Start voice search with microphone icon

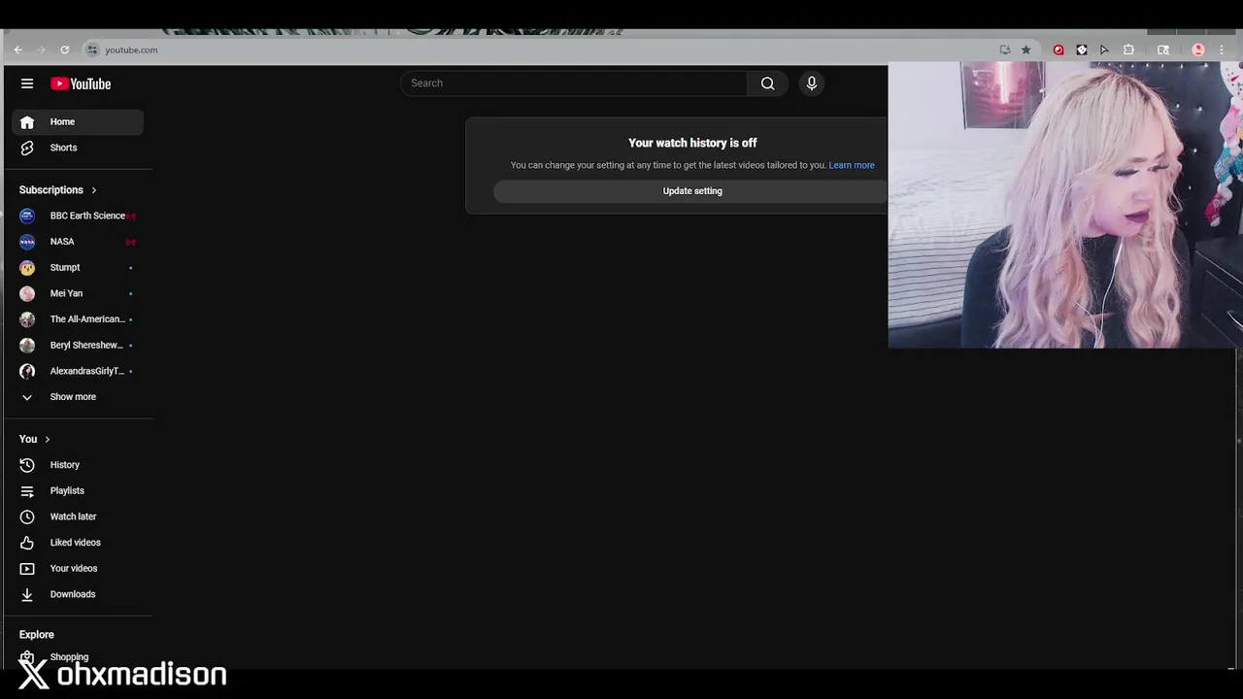pos(812,83)
